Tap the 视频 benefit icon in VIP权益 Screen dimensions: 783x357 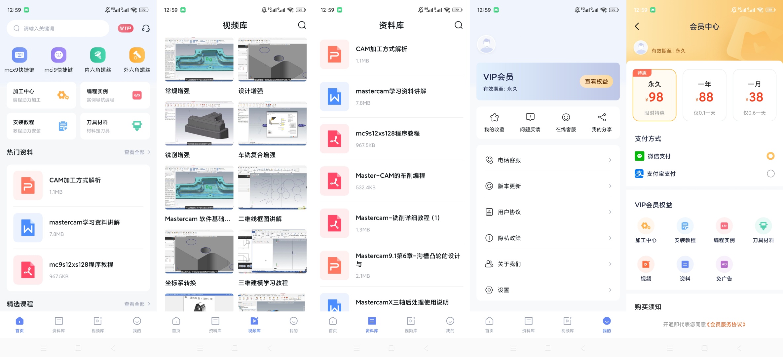[x=646, y=264]
